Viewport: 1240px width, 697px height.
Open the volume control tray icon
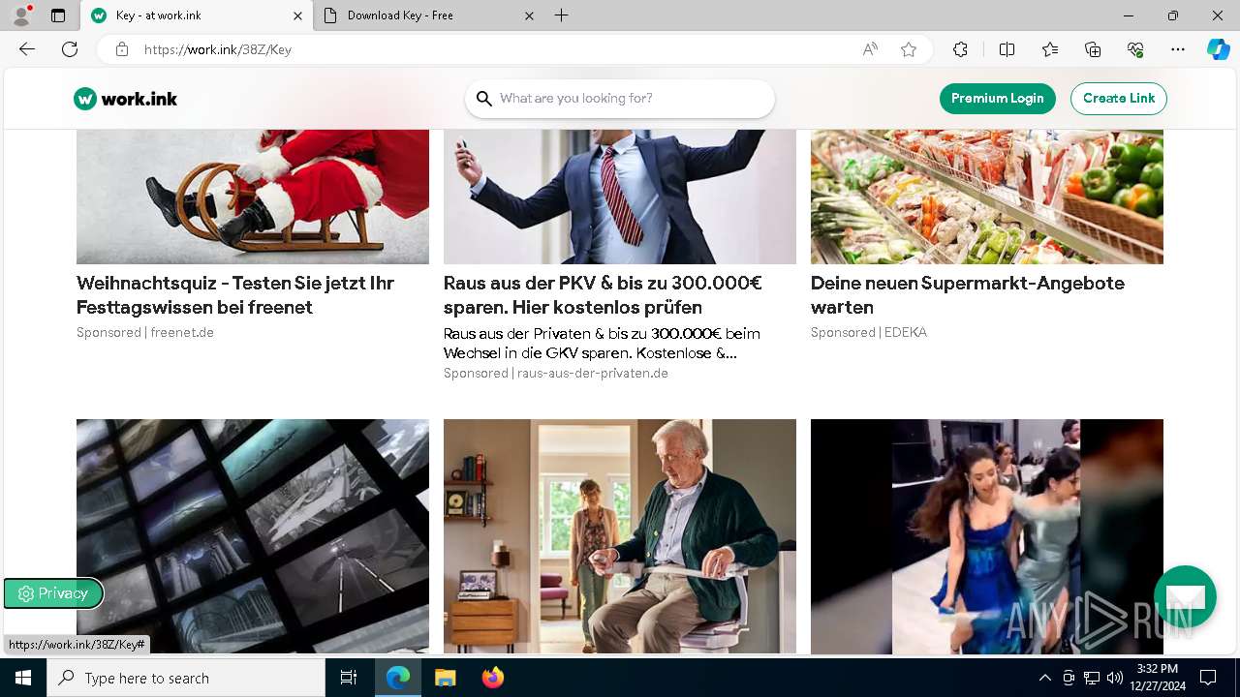tap(1115, 678)
